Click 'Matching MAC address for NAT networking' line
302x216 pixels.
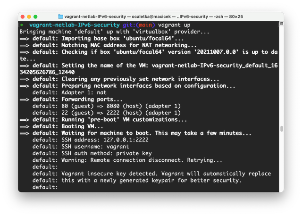coord(108,45)
